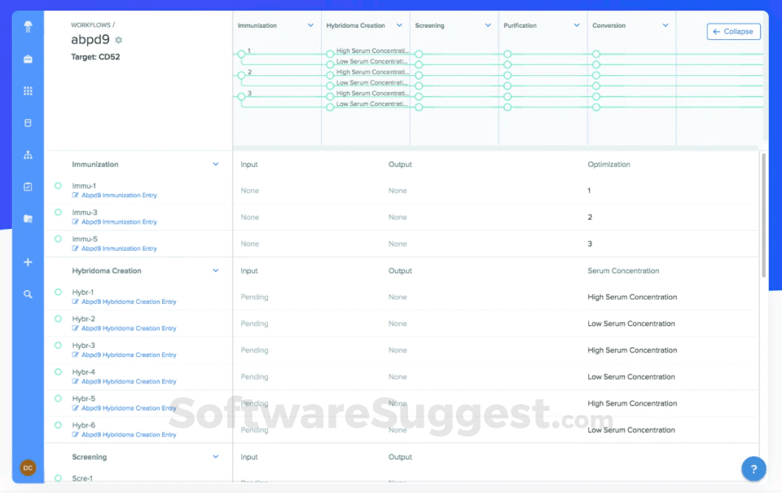Open the apps grid in the sidebar
The width and height of the screenshot is (782, 493).
[28, 90]
